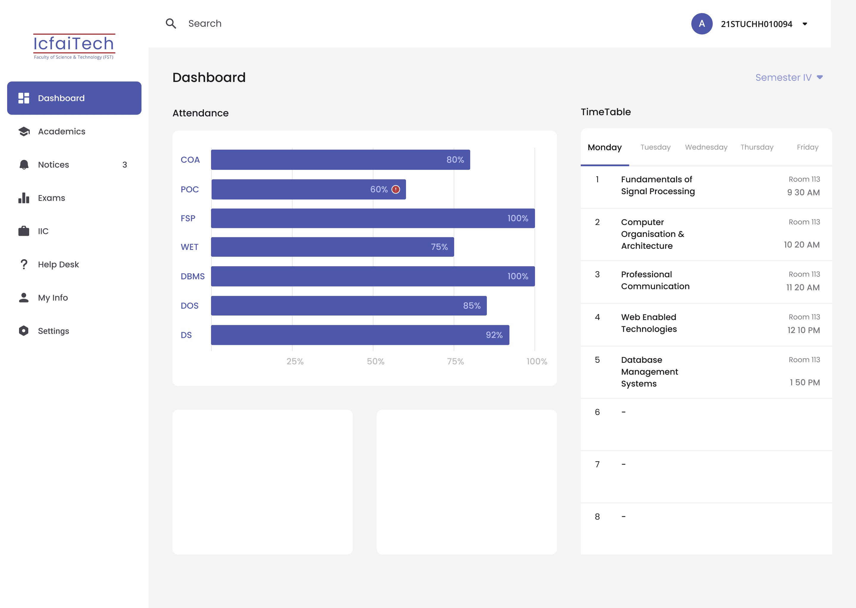856x608 pixels.
Task: Click the POC low attendance warning icon
Action: (x=396, y=189)
